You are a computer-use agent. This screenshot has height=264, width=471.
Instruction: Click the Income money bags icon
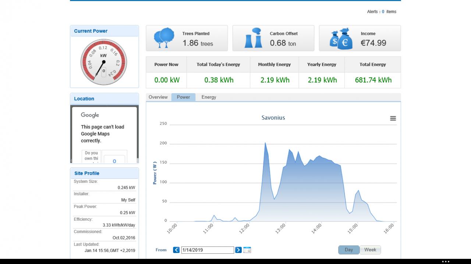pyautogui.click(x=341, y=39)
